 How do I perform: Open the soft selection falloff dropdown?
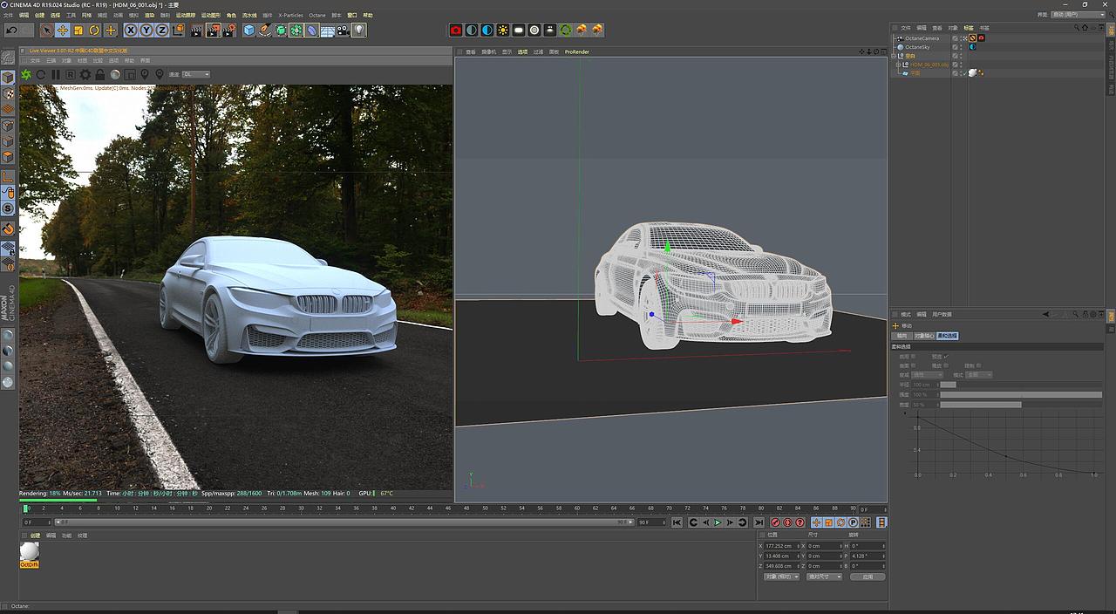pyautogui.click(x=927, y=375)
